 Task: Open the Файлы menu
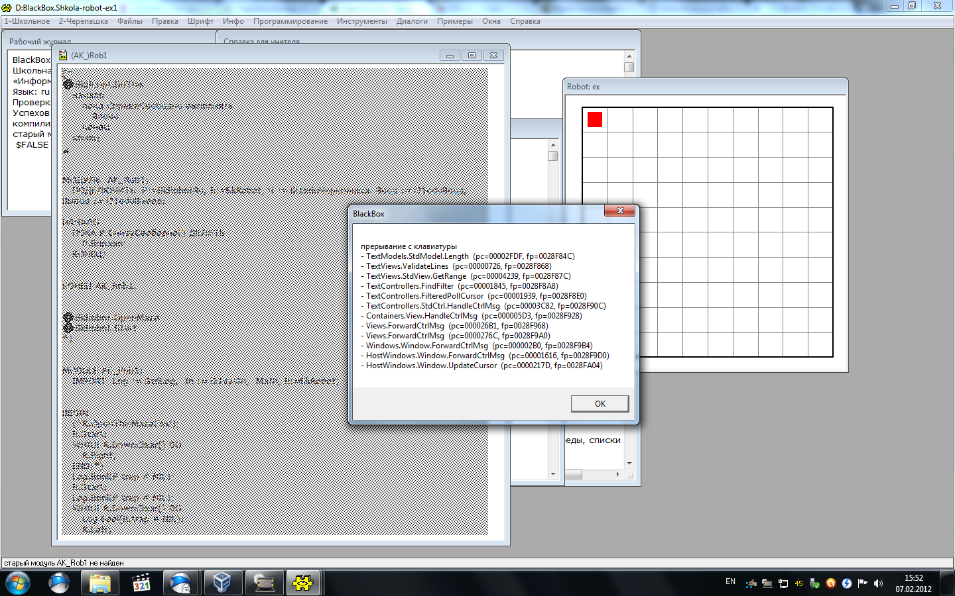130,21
